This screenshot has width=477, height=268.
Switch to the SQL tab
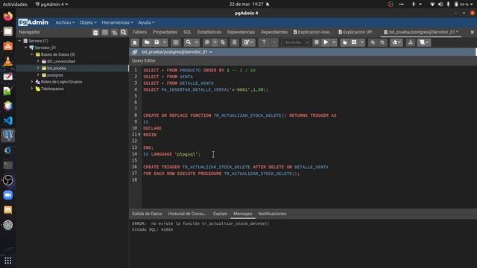tap(187, 32)
